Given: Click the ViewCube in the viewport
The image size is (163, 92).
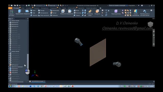Looking at the screenshot, I should click(x=150, y=24).
